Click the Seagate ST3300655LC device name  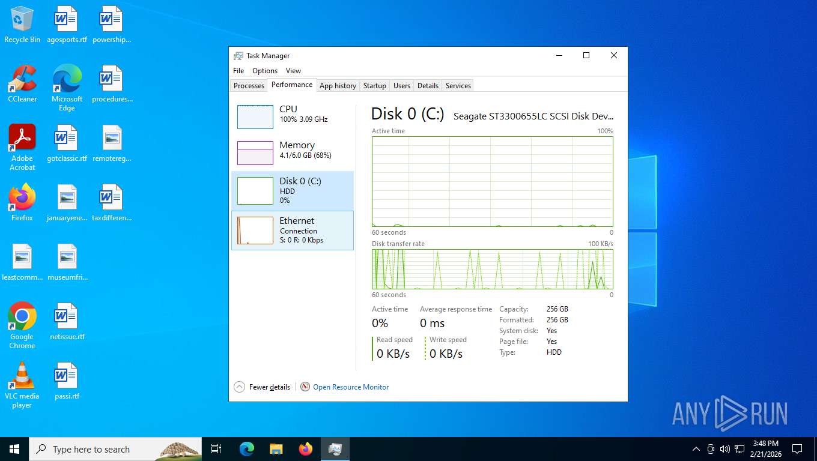point(533,116)
